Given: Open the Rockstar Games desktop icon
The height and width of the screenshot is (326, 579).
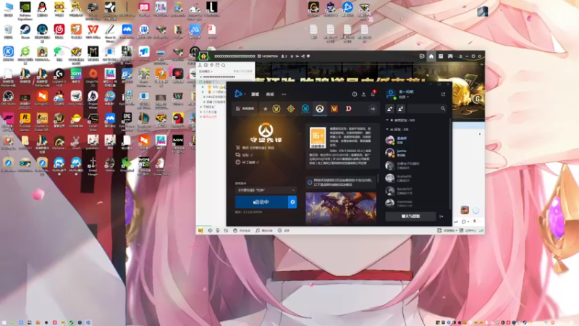Looking at the screenshot, I should 25,121.
